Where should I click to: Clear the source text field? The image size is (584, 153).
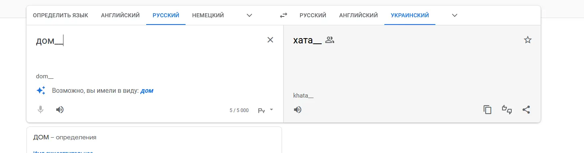click(270, 40)
